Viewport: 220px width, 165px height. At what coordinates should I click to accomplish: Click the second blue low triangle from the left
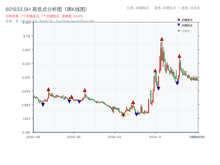click(69, 101)
